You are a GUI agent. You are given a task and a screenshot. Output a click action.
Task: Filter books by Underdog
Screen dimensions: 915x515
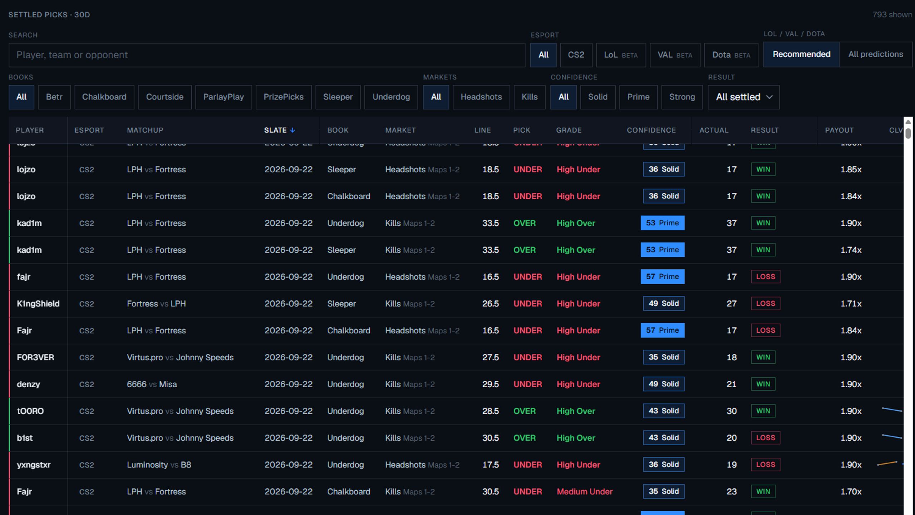click(x=391, y=97)
